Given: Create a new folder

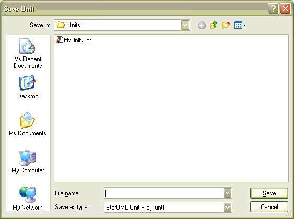Looking at the screenshot, I should [226, 25].
